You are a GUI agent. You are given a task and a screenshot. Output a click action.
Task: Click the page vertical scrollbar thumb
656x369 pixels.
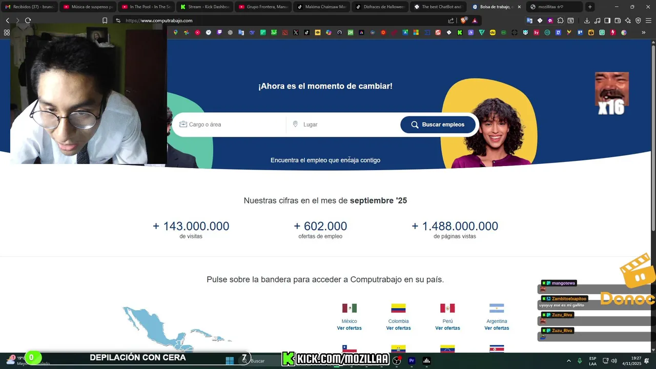pos(653,138)
